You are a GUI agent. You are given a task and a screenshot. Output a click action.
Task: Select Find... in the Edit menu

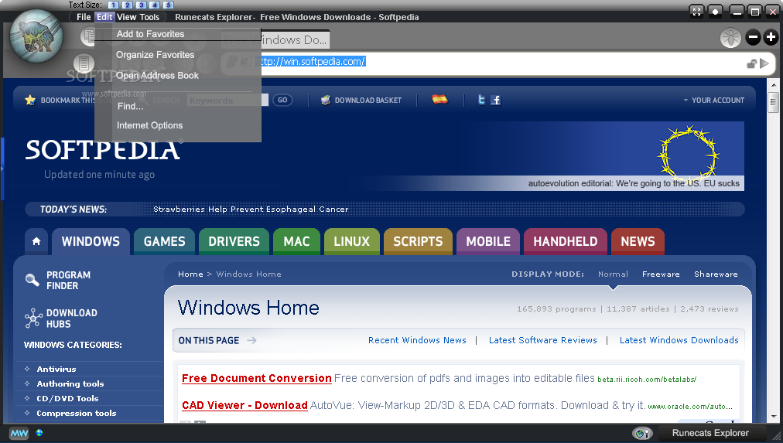point(130,106)
